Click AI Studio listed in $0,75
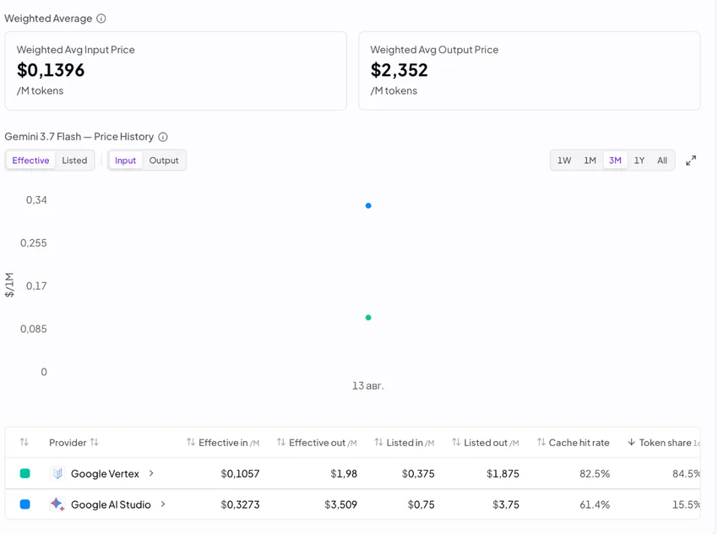This screenshot has height=534, width=718. pyautogui.click(x=422, y=504)
